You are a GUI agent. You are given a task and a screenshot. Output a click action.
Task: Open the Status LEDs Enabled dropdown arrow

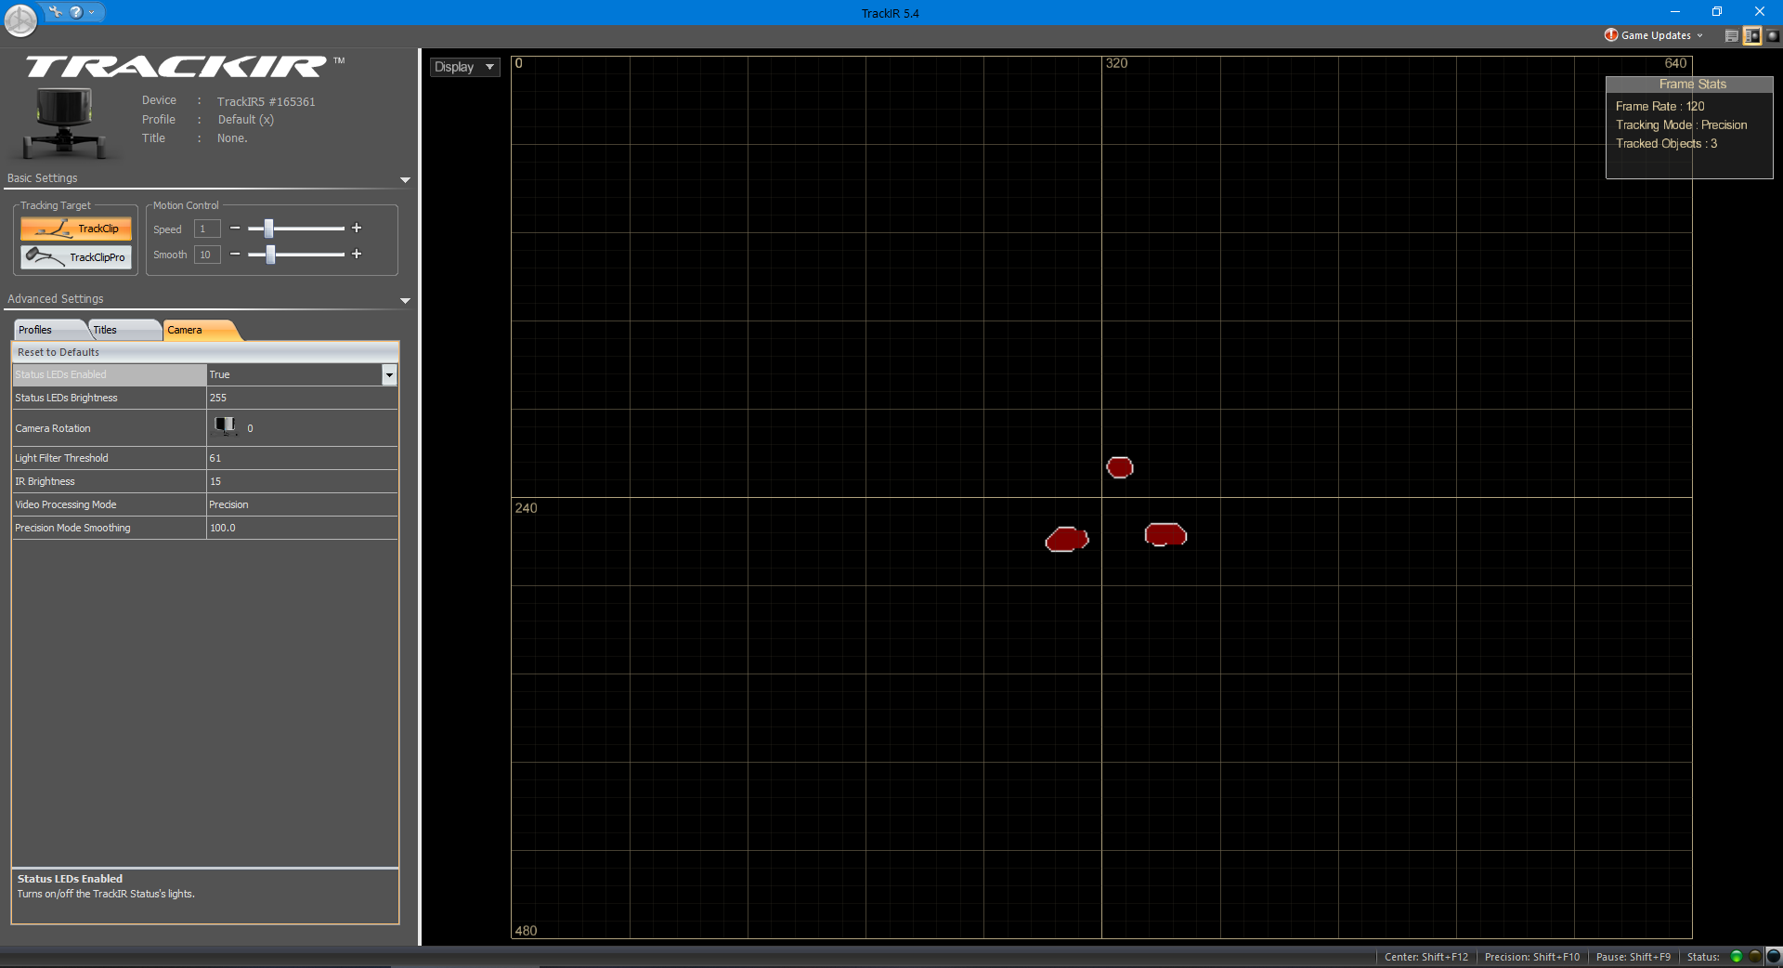389,374
